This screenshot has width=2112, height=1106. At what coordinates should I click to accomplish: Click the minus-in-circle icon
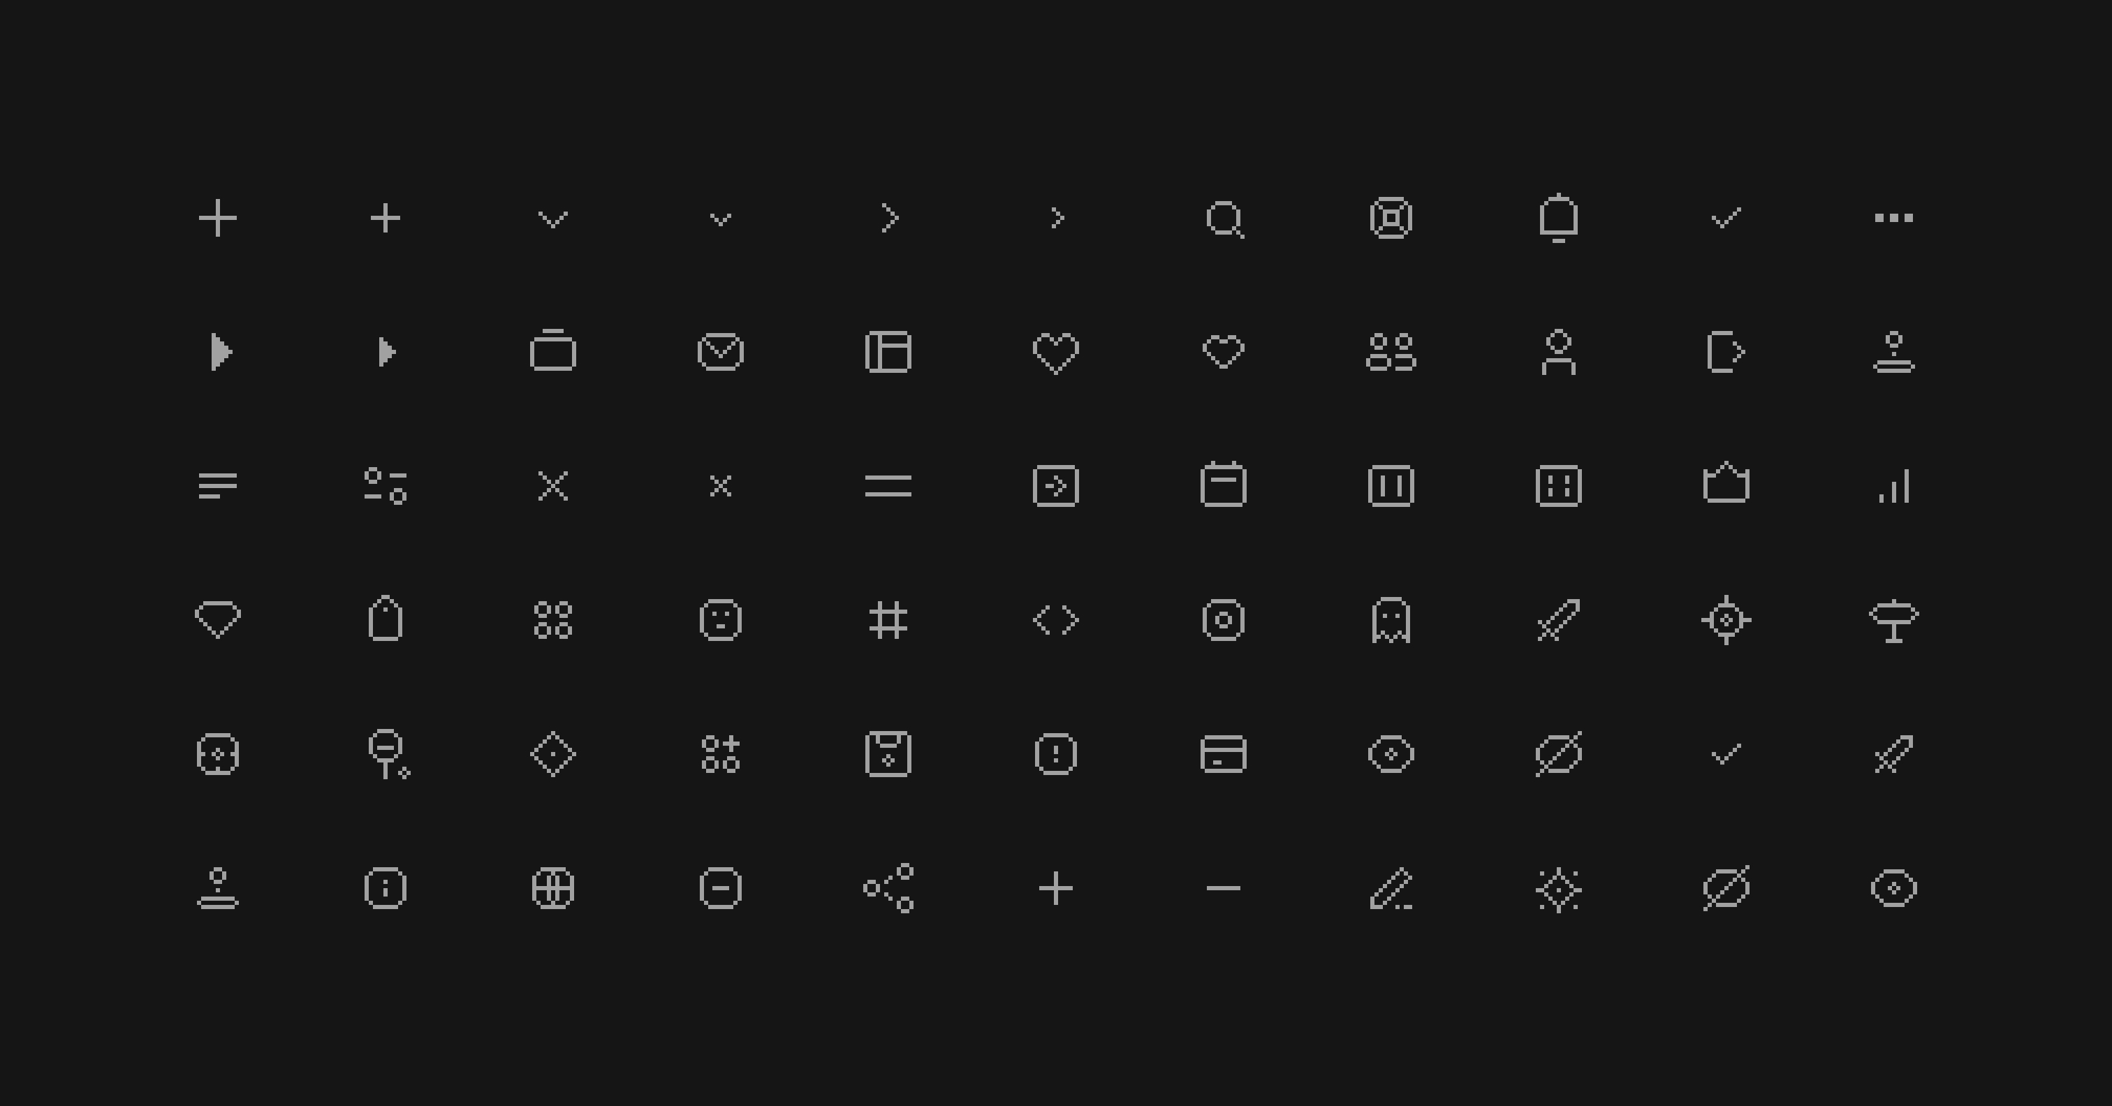721,889
